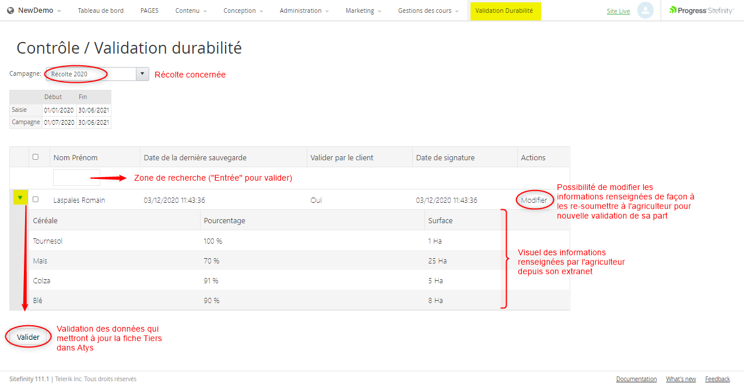Open the PAGES menu item
The image size is (744, 387).
pos(149,10)
